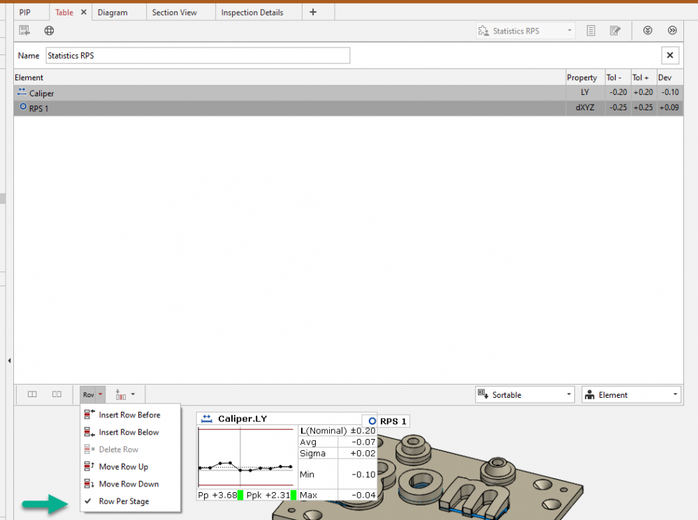Click the double chevron down circle icon

point(648,31)
